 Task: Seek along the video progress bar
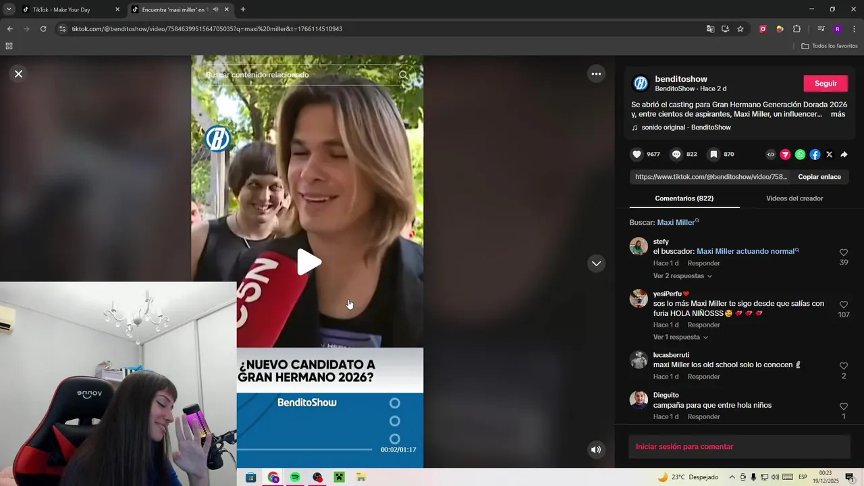(x=304, y=449)
